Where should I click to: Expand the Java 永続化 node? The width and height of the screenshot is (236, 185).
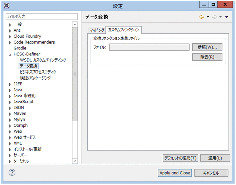click(10, 96)
